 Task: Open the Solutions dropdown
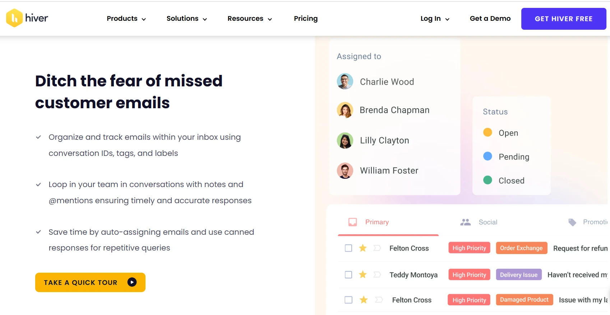click(186, 19)
